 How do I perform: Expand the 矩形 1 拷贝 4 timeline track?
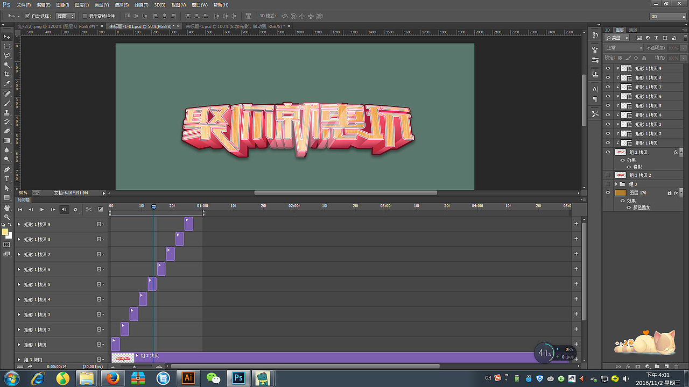tap(19, 299)
